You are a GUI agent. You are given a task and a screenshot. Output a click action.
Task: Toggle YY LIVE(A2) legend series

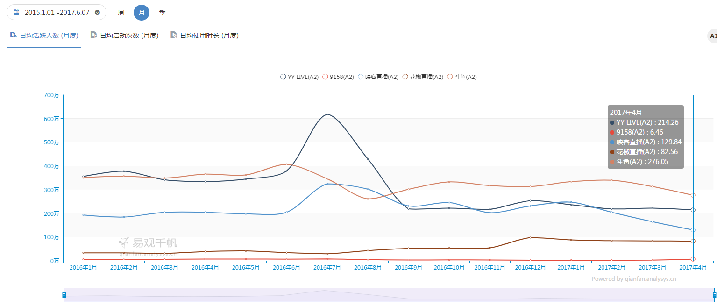click(299, 77)
